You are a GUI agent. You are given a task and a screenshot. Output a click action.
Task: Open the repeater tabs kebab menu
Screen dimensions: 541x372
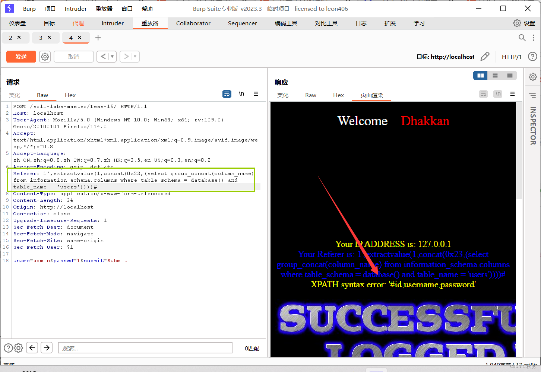pyautogui.click(x=533, y=38)
